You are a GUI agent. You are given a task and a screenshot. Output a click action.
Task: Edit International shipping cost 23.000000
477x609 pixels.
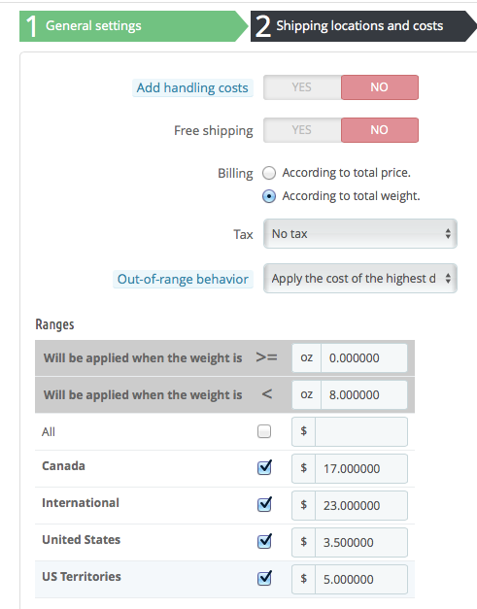point(361,505)
